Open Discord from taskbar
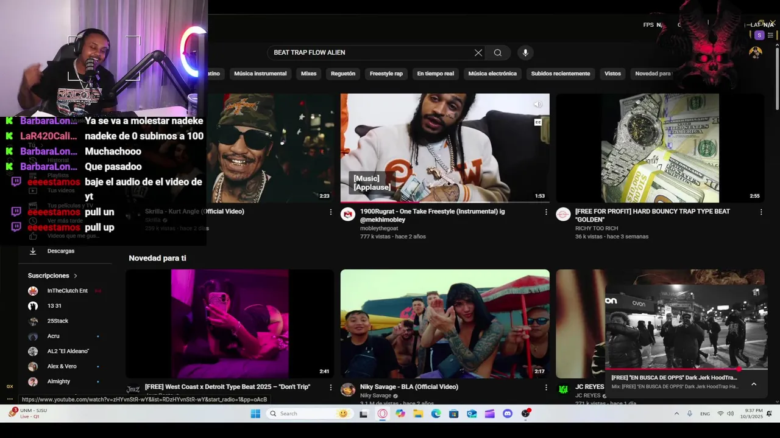Viewport: 780px width, 438px height. click(x=508, y=414)
